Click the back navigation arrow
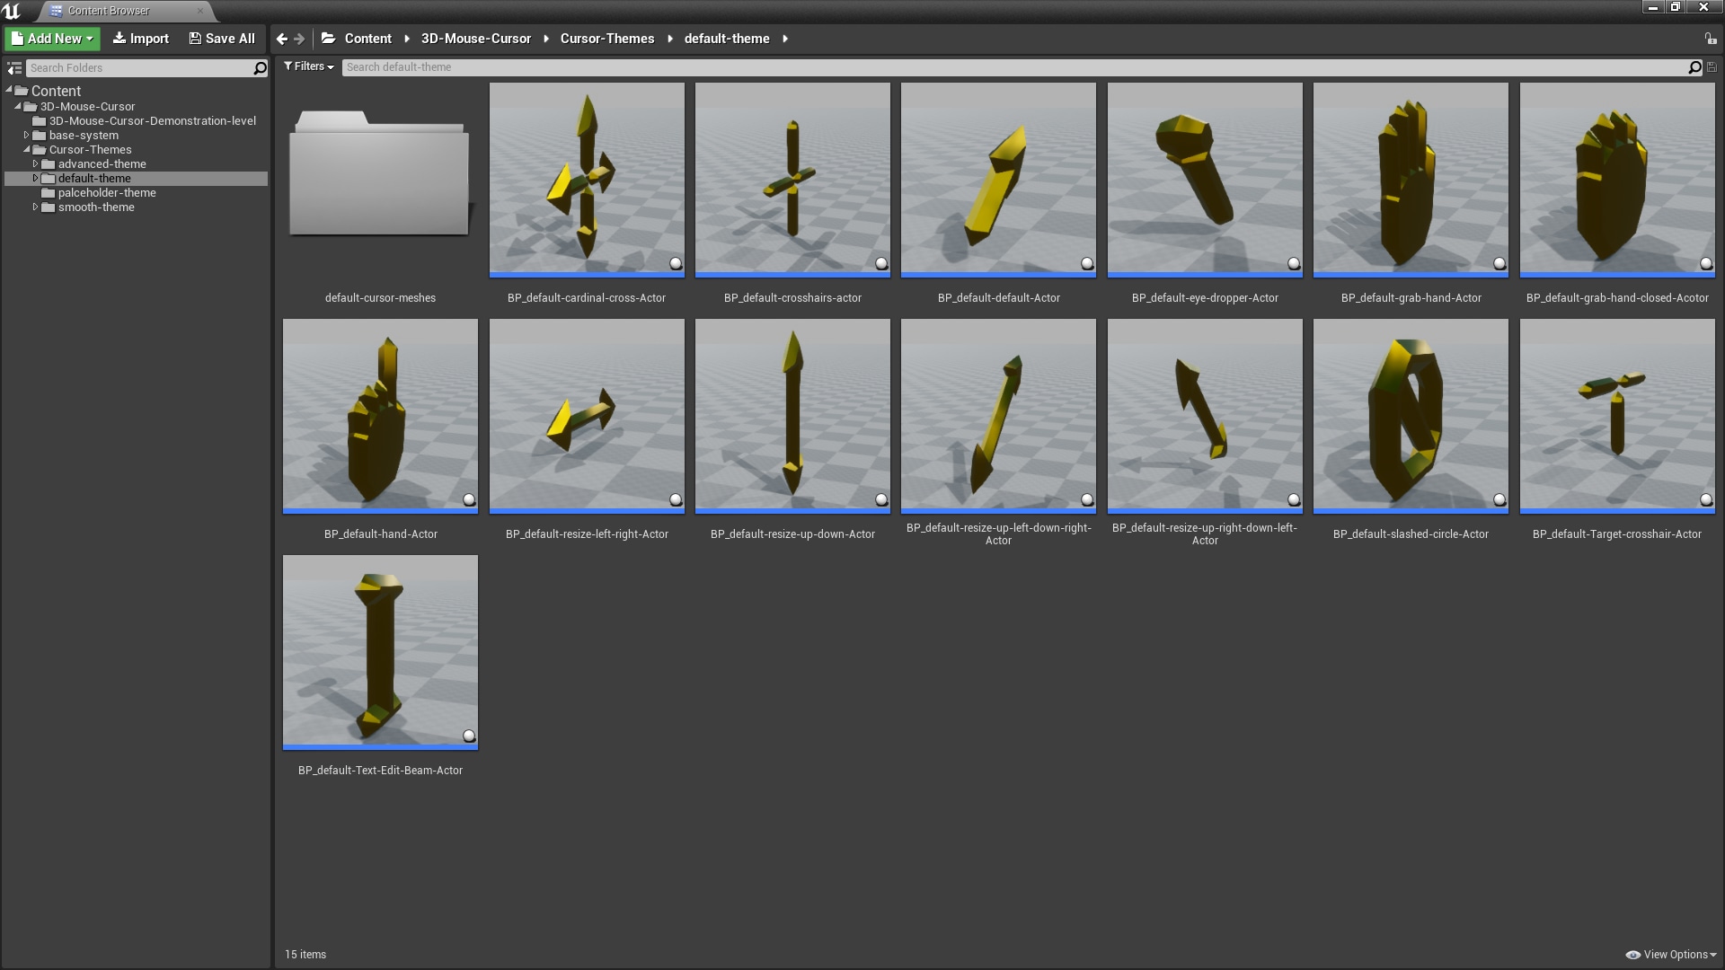 click(x=282, y=39)
